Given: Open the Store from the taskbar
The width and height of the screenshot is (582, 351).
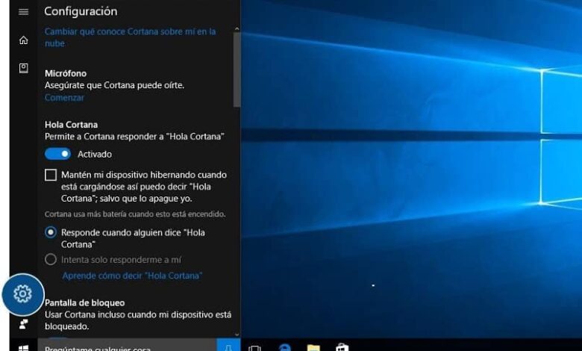Looking at the screenshot, I should point(342,348).
